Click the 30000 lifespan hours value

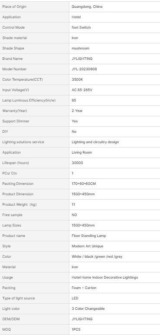click(77, 163)
